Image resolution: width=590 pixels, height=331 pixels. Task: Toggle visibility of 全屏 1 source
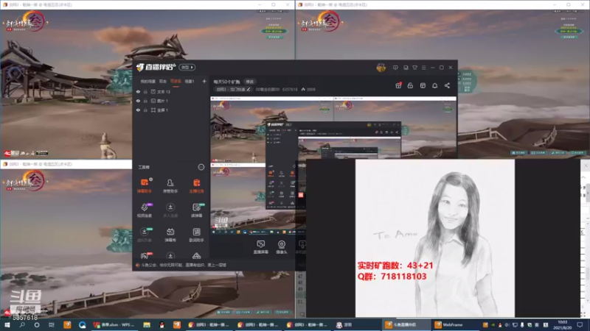pos(138,110)
